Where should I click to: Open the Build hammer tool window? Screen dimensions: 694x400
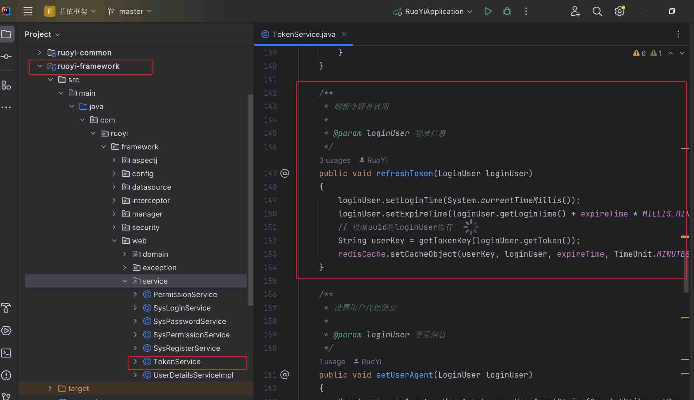[6, 308]
